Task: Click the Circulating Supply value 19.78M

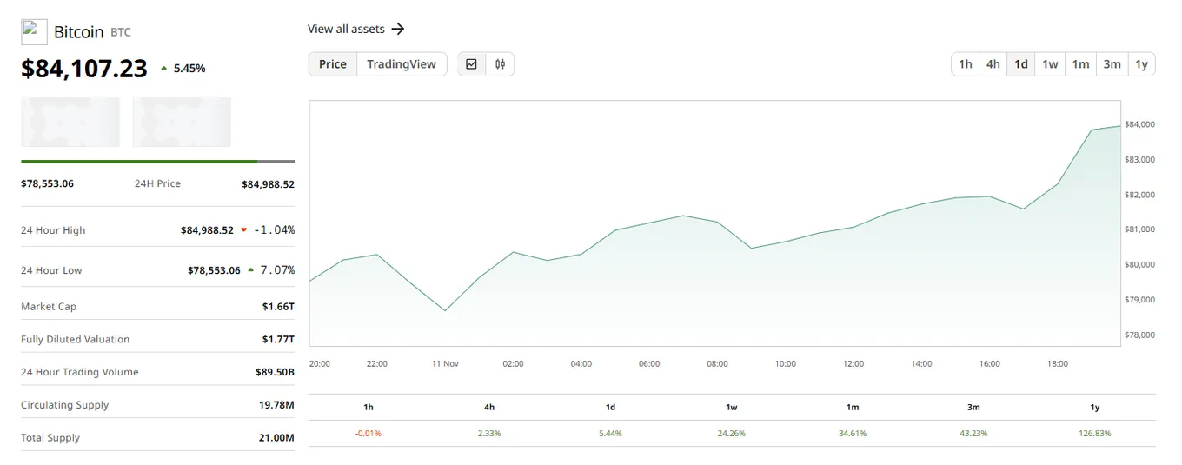Action: (276, 405)
